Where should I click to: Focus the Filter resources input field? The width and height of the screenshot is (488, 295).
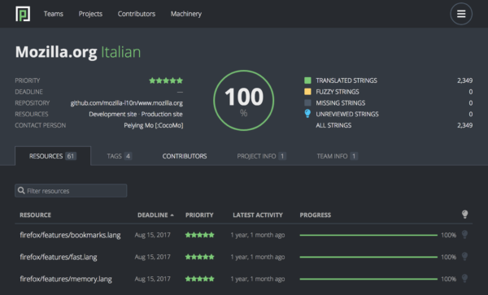pos(71,190)
